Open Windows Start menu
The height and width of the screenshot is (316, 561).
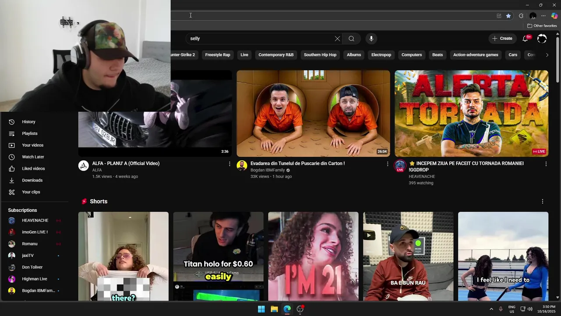pos(261,309)
